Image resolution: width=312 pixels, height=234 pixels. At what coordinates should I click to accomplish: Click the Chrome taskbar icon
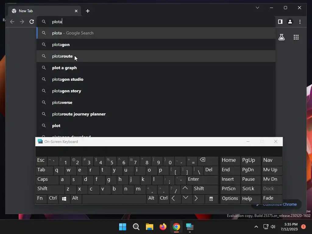(176, 227)
